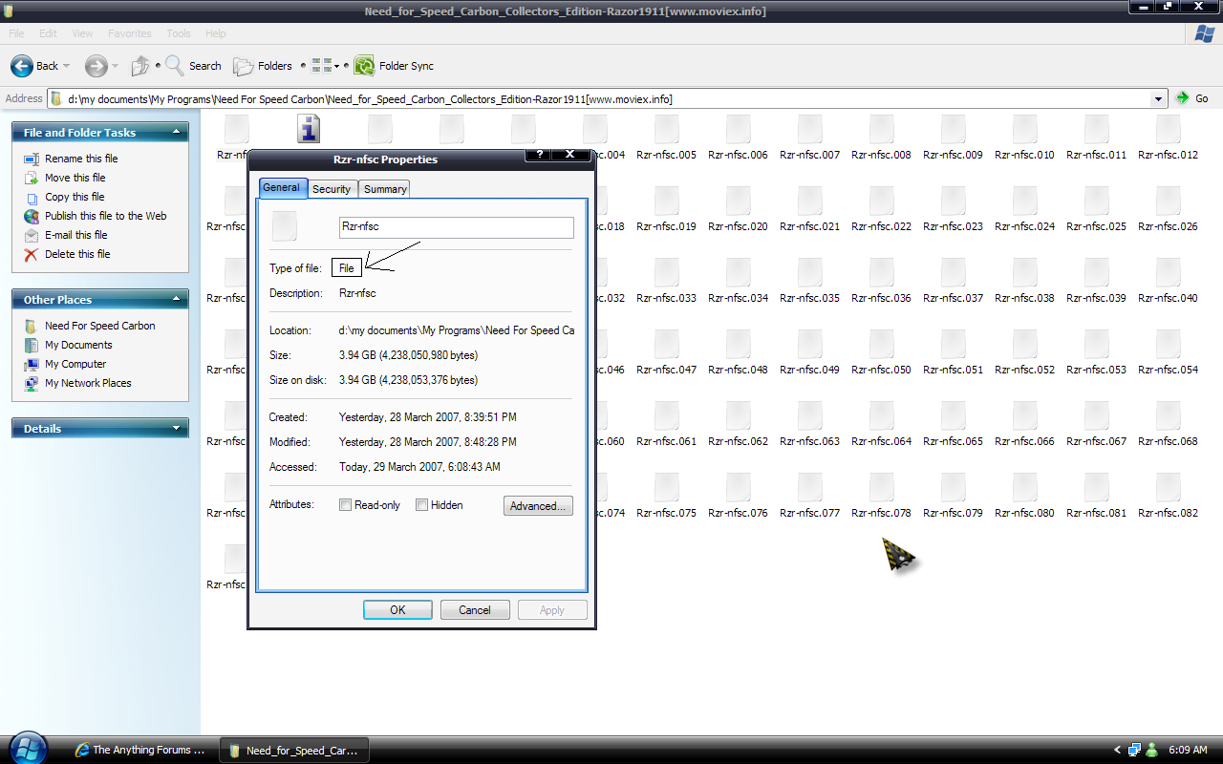
Task: Click the Properties dialog help question button
Action: coord(539,153)
